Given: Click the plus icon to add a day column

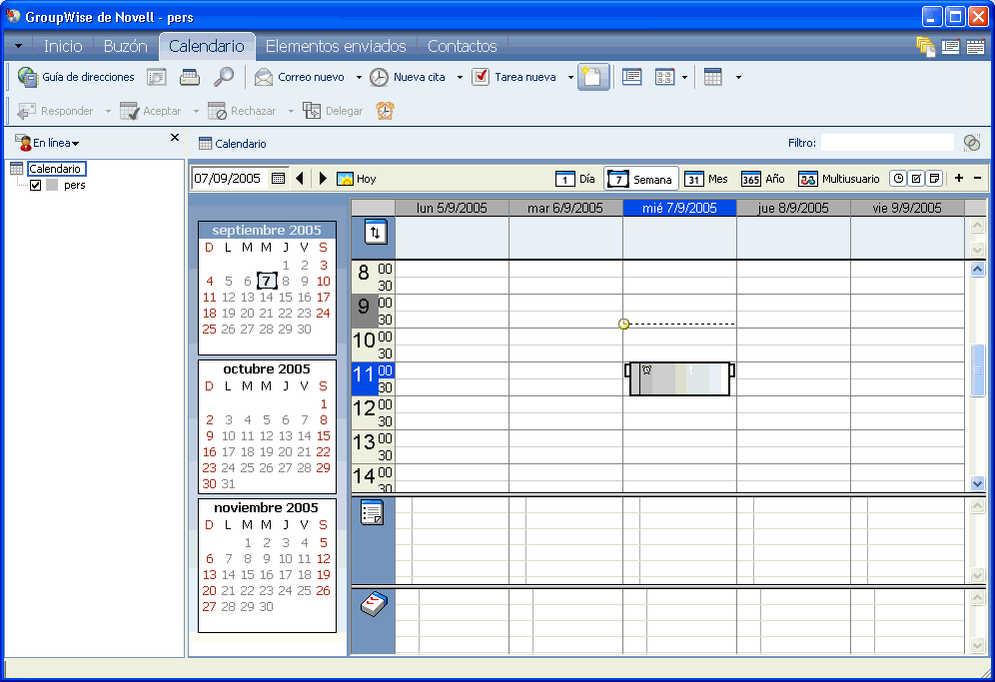Looking at the screenshot, I should click(959, 179).
